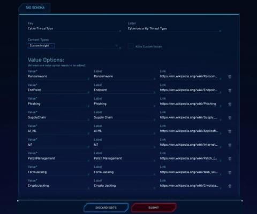The image size is (257, 214).
Task: Select the Custom Insight content type chip
Action: 41,46
